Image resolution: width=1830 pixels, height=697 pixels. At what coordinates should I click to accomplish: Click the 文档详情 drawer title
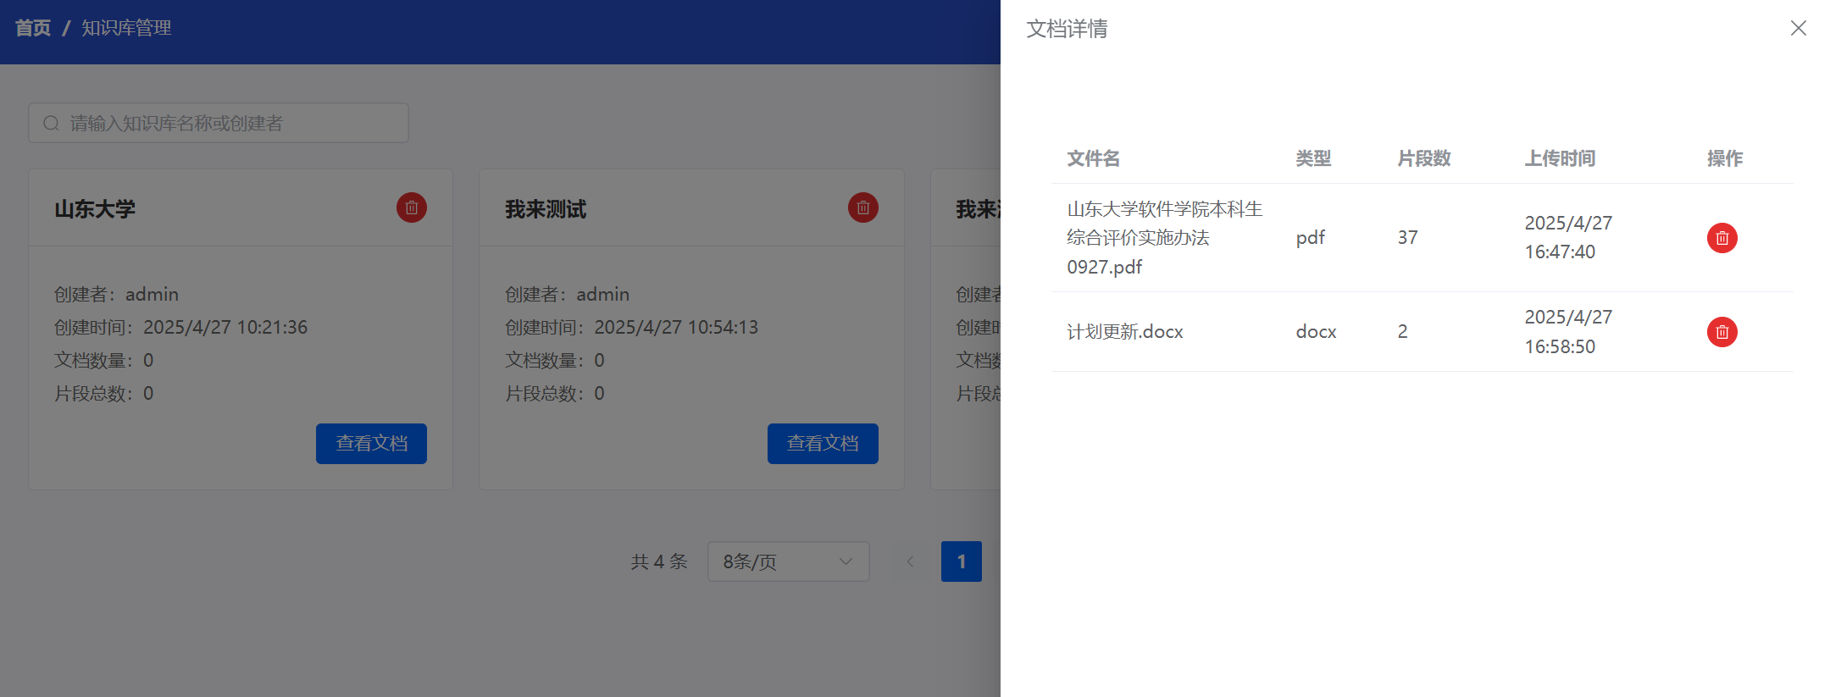(x=1067, y=29)
